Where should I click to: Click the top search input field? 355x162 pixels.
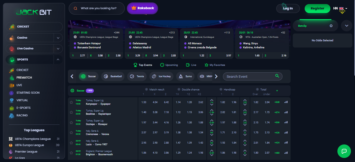(98, 8)
